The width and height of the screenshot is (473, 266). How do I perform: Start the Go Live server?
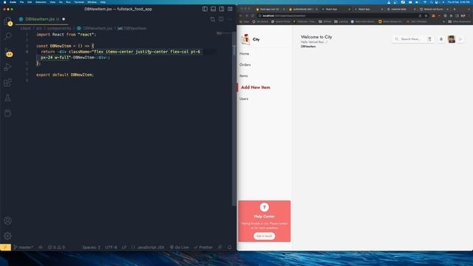click(179, 248)
